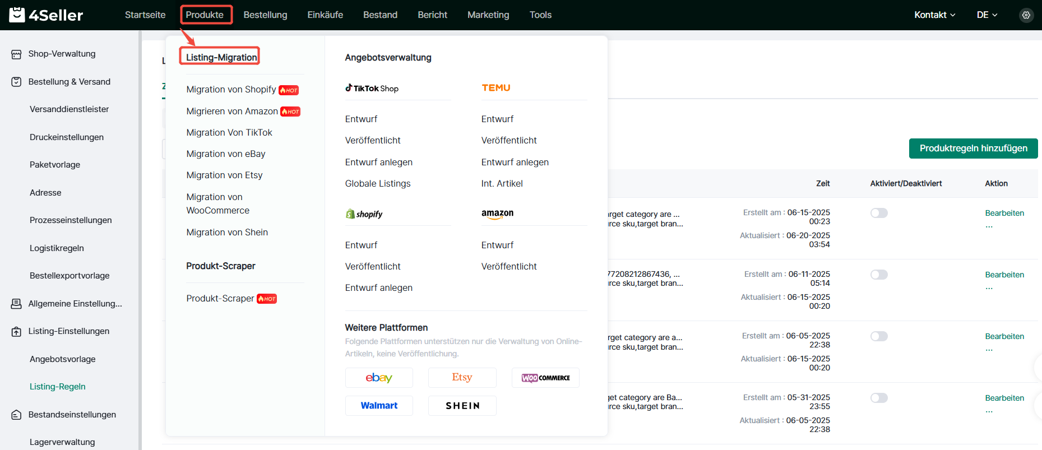Open the eBay platform tile
Screen dimensions: 1042x450
[x=379, y=378]
